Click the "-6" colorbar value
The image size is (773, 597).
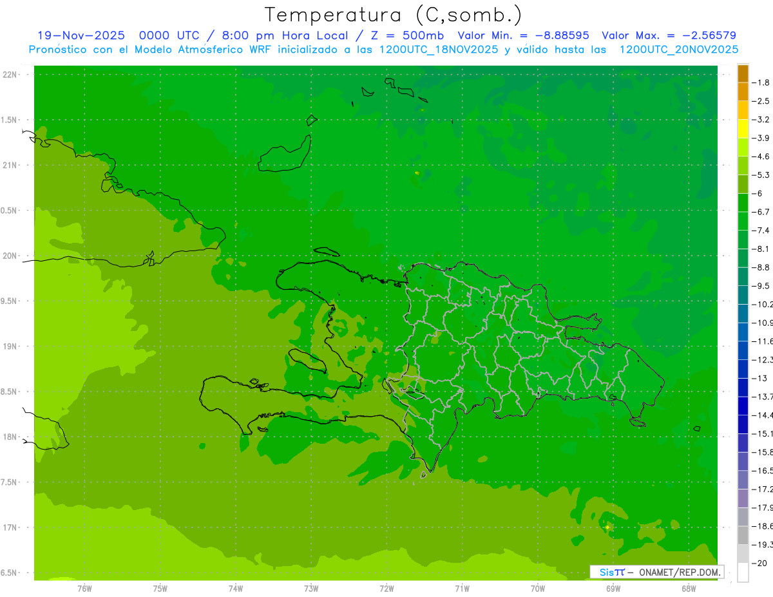757,193
